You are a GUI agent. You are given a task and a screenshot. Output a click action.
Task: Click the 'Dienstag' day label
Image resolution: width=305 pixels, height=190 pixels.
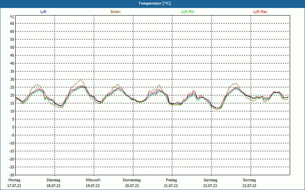[x=53, y=180]
